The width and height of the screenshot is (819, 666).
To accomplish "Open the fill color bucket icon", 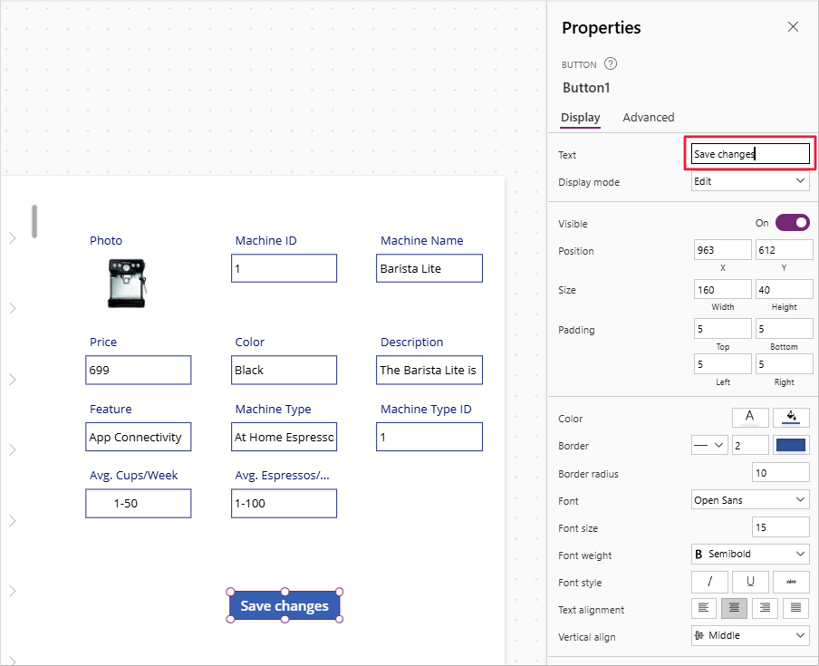I will click(791, 418).
